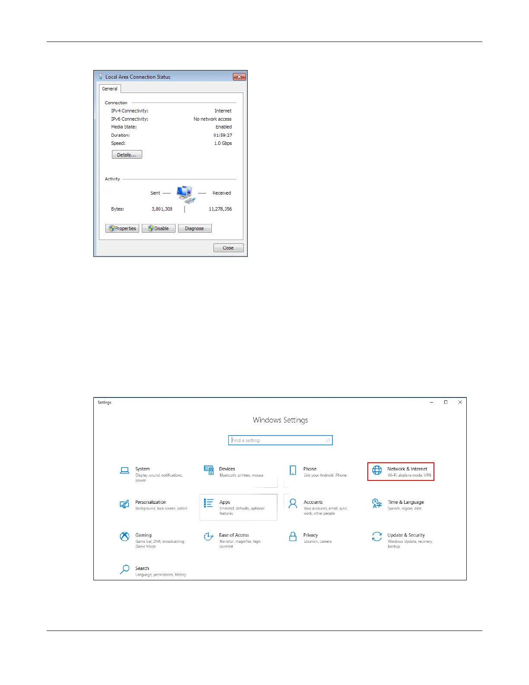Open the System settings icon
This screenshot has width=529, height=685.
pyautogui.click(x=124, y=471)
